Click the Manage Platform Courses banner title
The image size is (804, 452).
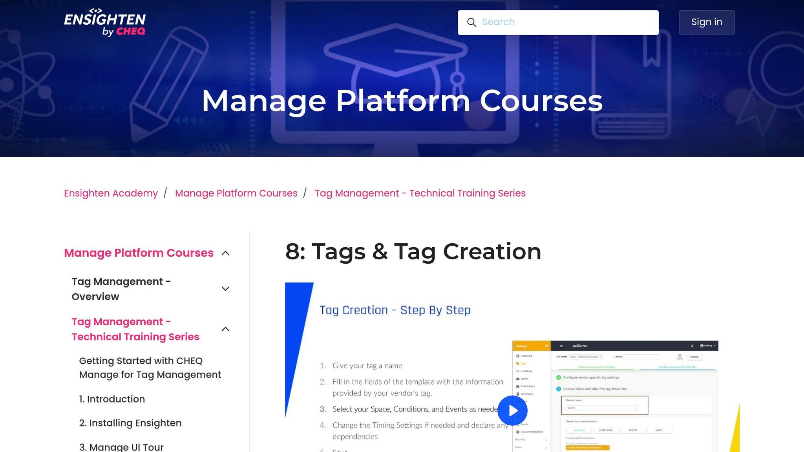point(402,101)
